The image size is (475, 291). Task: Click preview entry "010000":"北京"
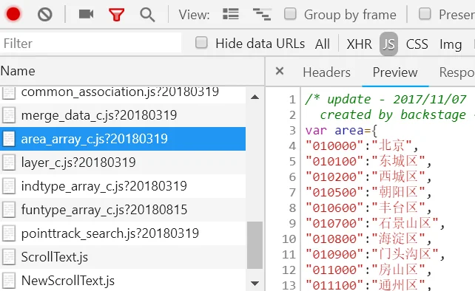pos(361,145)
